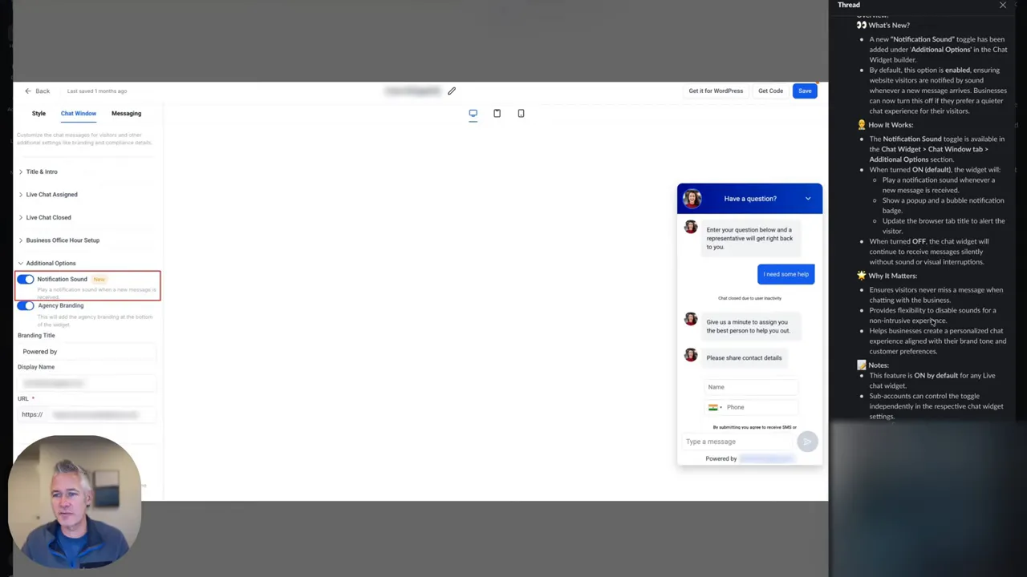Click the Get Code button
This screenshot has width=1027, height=577.
[770, 91]
